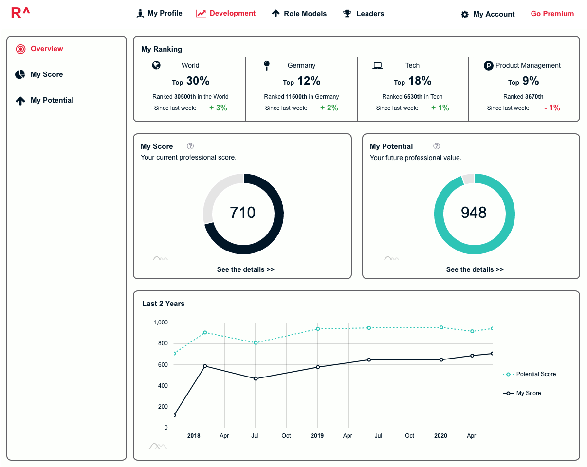
Task: Click the Product Management P icon
Action: click(x=489, y=65)
